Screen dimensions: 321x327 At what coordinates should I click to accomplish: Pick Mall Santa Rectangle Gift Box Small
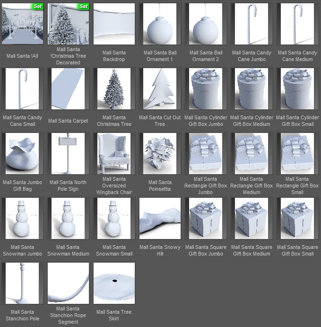pos(297,153)
